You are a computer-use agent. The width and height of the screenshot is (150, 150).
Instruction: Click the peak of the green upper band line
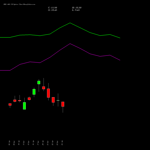70,23
